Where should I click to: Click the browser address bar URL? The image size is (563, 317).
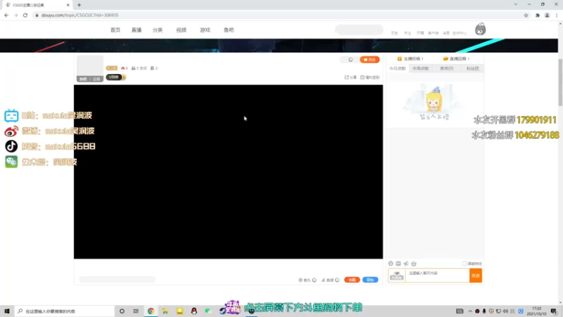click(x=80, y=15)
